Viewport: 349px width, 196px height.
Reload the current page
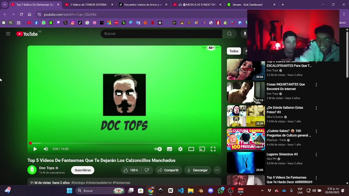[21, 14]
